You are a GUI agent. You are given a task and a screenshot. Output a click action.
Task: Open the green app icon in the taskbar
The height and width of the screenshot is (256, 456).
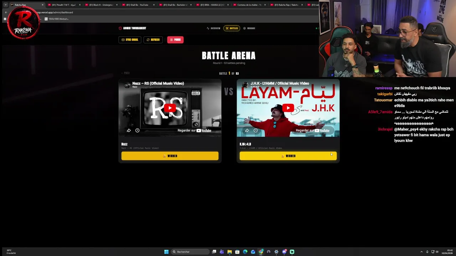click(x=292, y=252)
